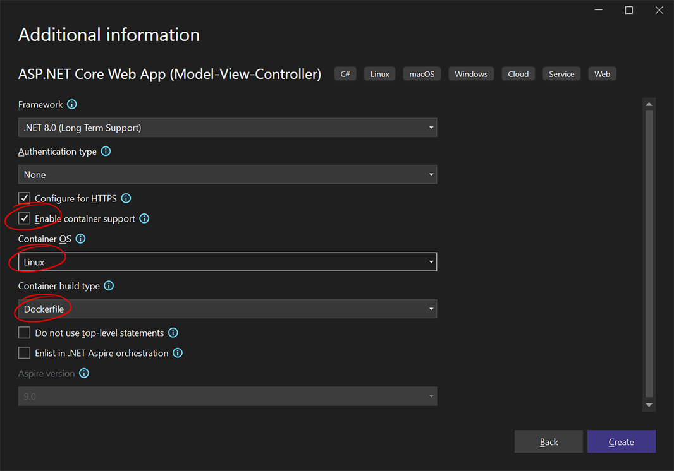Open the Container OS dropdown set to Linux

point(228,262)
